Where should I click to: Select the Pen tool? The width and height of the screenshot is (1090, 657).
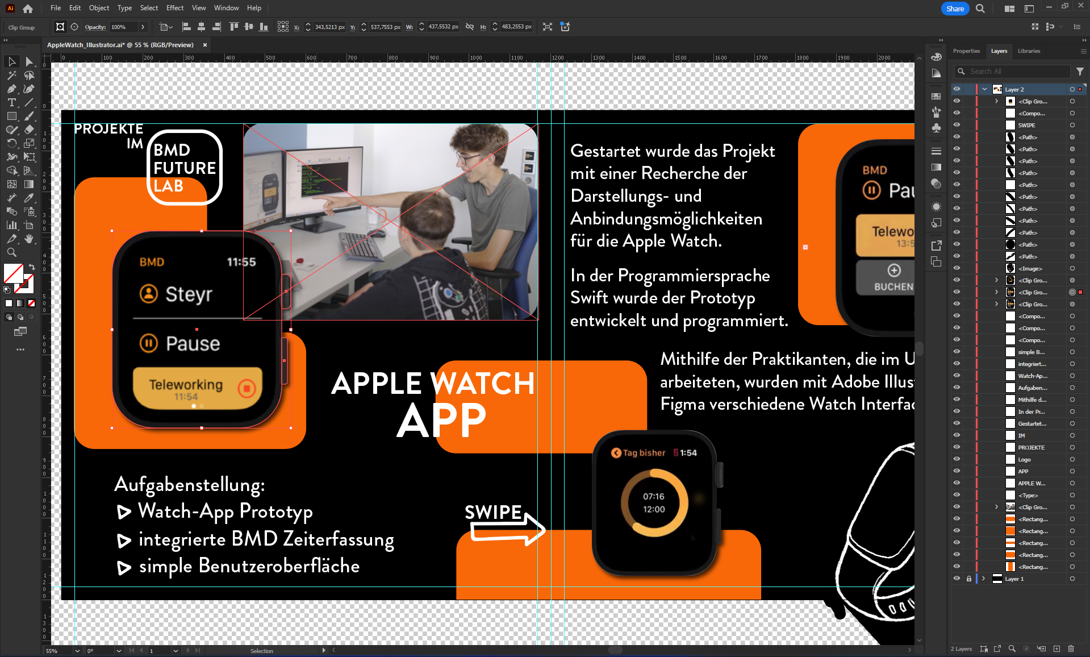pyautogui.click(x=12, y=89)
